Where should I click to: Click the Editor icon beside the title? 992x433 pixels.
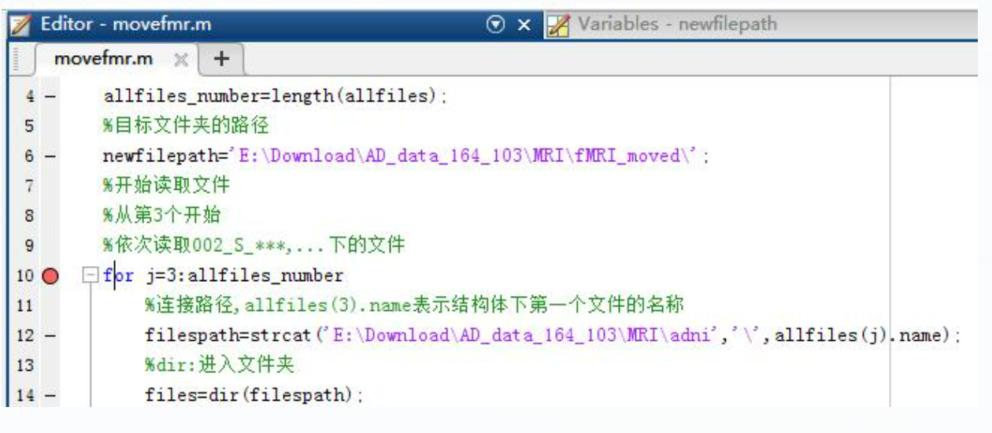19,24
